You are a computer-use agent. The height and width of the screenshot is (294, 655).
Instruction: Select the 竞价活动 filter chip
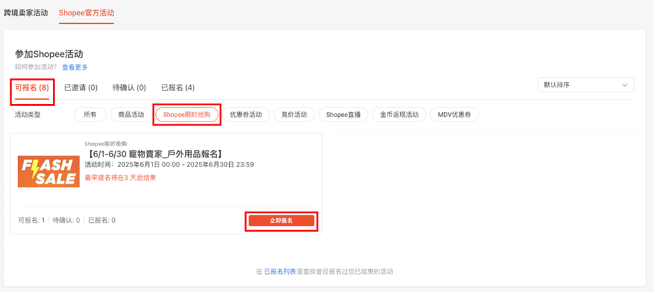(294, 114)
